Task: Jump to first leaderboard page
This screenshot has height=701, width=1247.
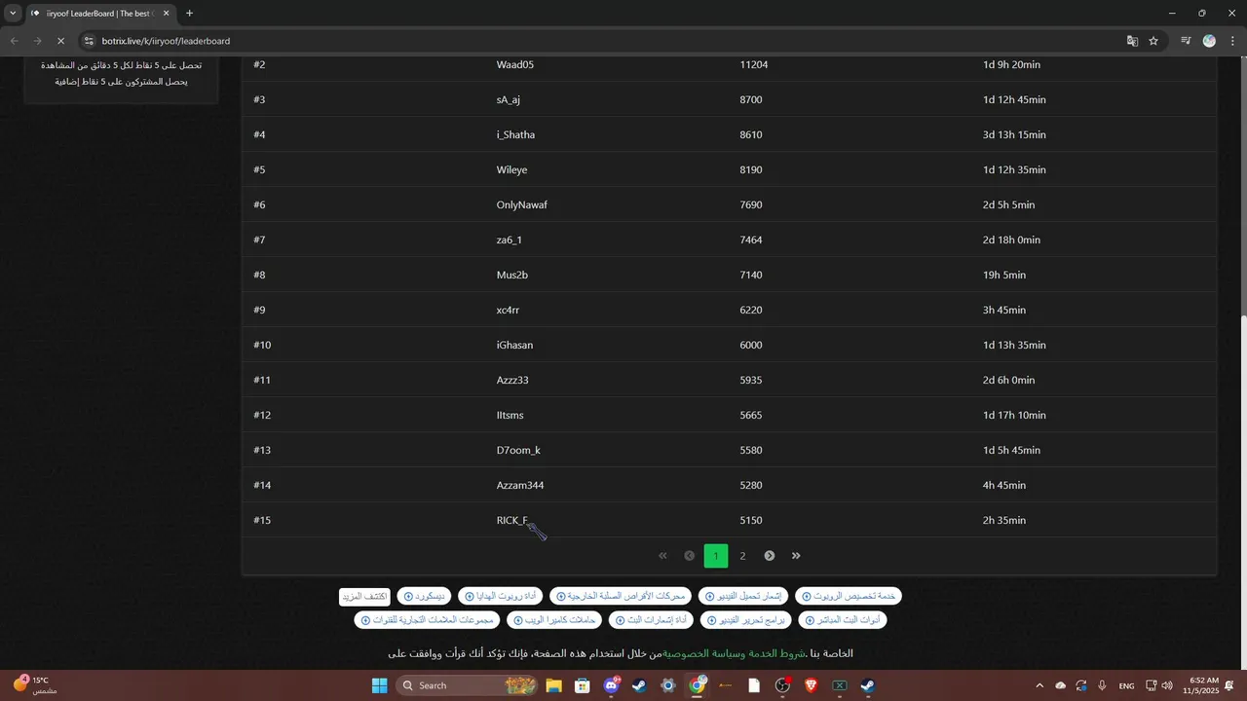Action: (x=663, y=556)
